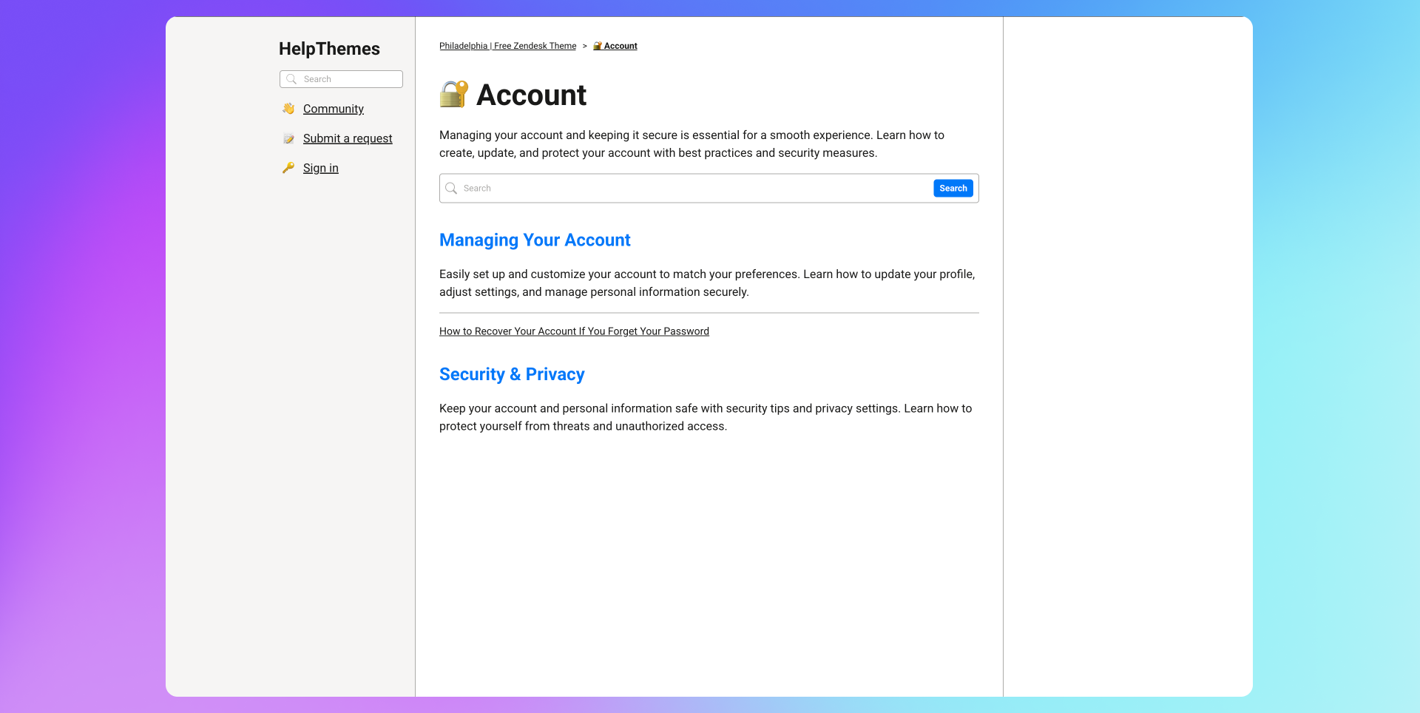Open the Managing Your Account section
This screenshot has height=713, width=1420.
pos(535,240)
